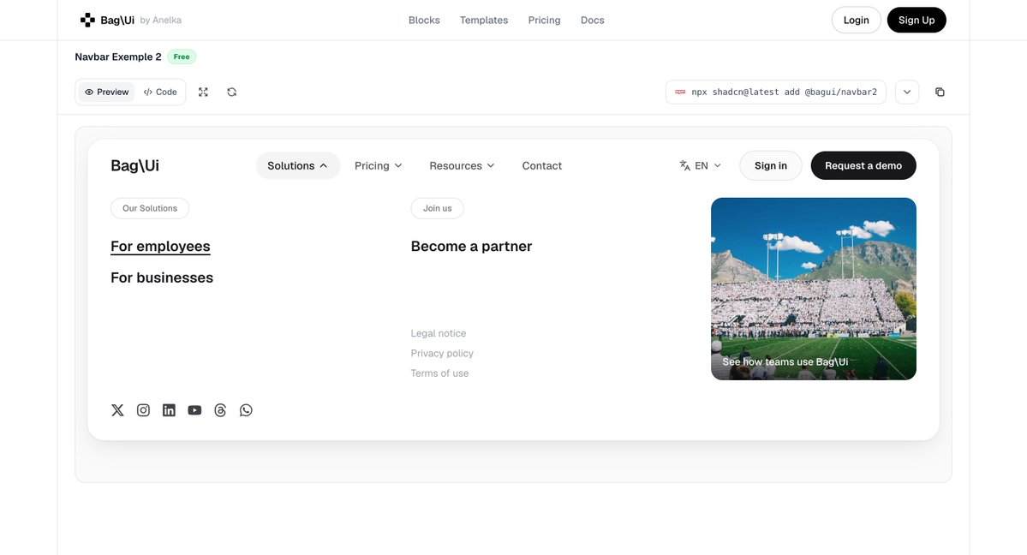Switch to Preview tab
Viewport: 1027px width, 555px height.
106,92
